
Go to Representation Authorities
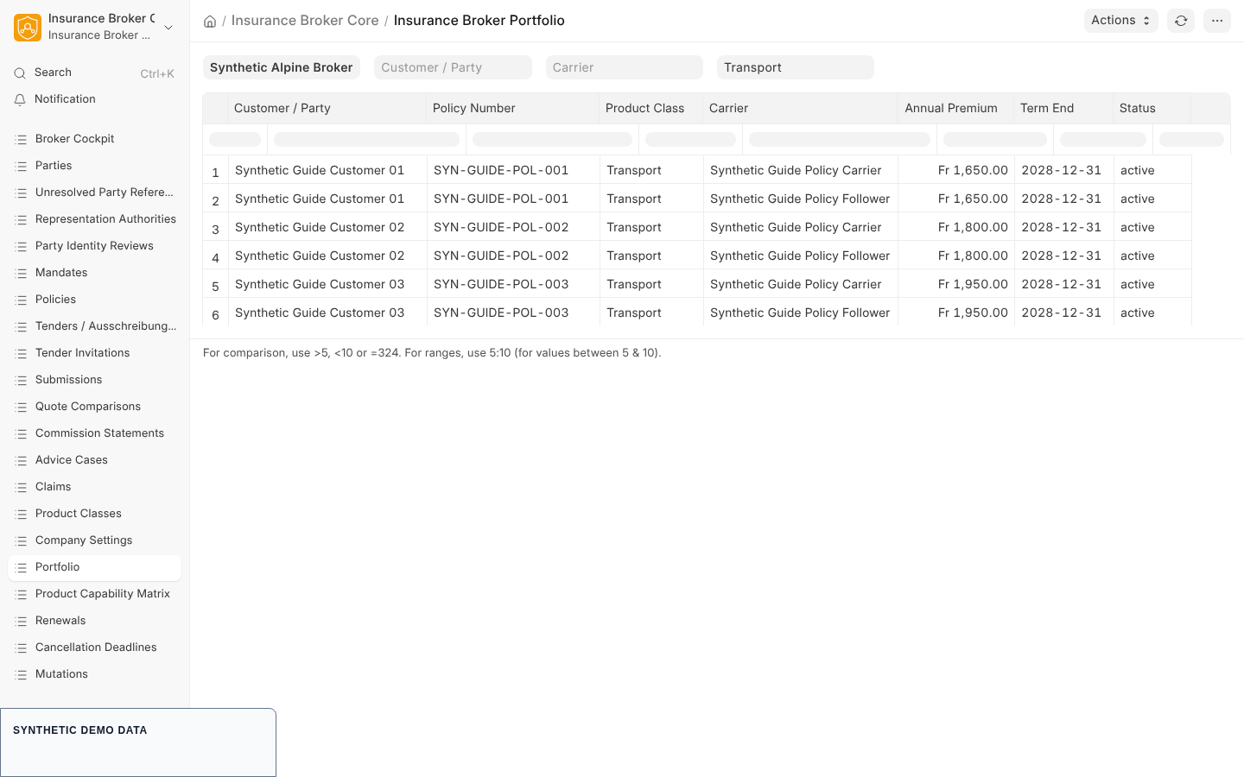tap(95, 219)
